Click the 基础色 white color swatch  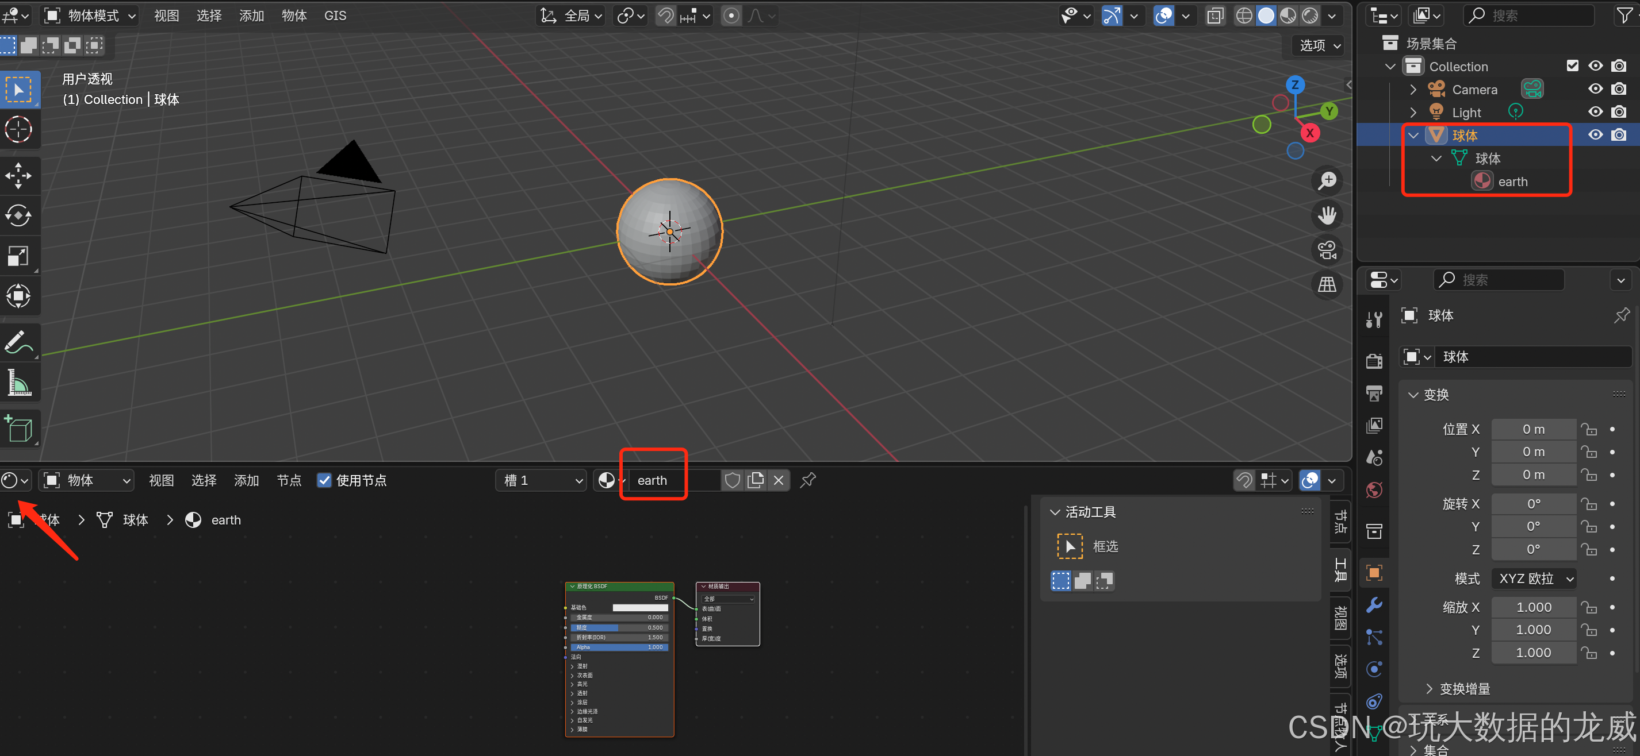[x=640, y=608]
